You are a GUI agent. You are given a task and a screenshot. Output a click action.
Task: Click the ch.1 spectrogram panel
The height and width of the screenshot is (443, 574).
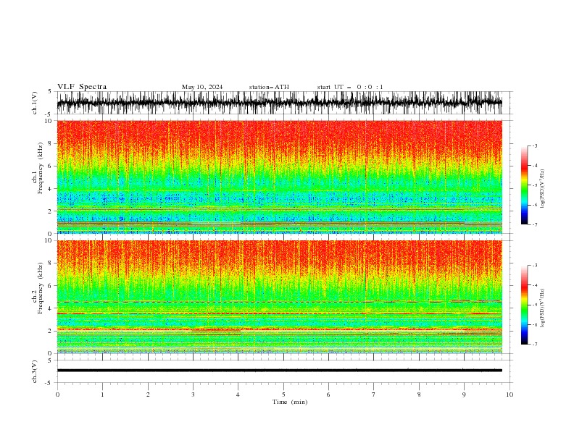(x=279, y=177)
